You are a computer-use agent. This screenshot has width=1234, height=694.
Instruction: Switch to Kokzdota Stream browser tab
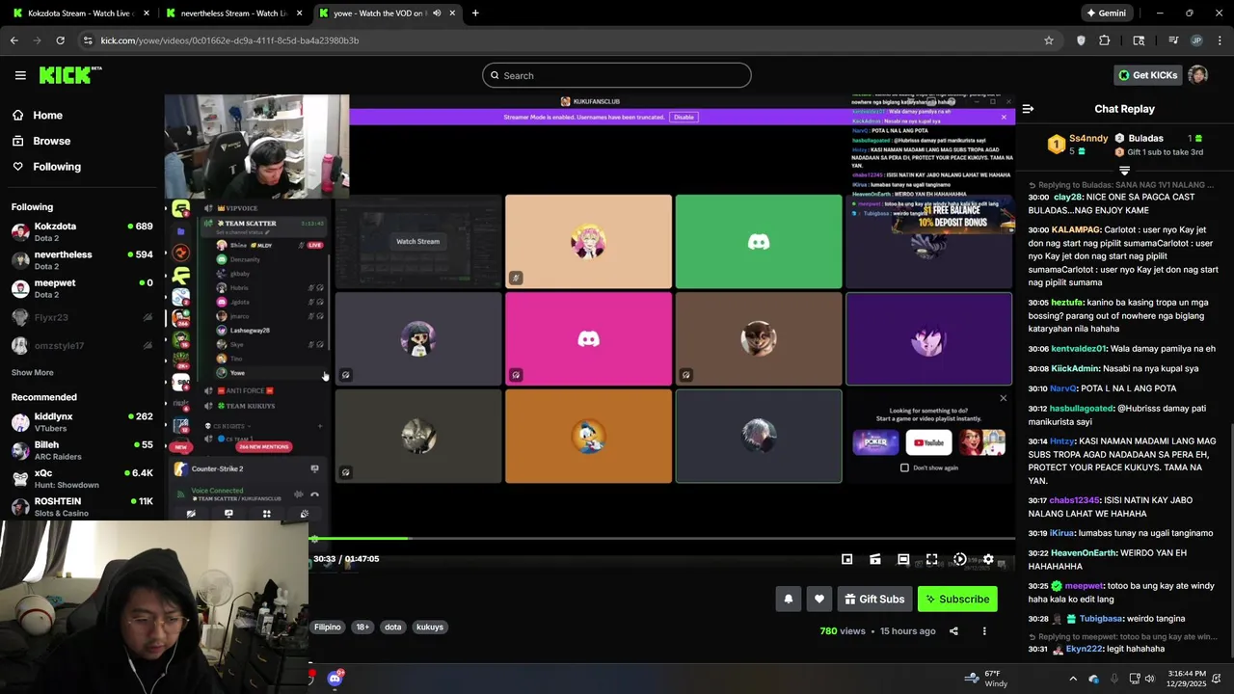pos(80,13)
